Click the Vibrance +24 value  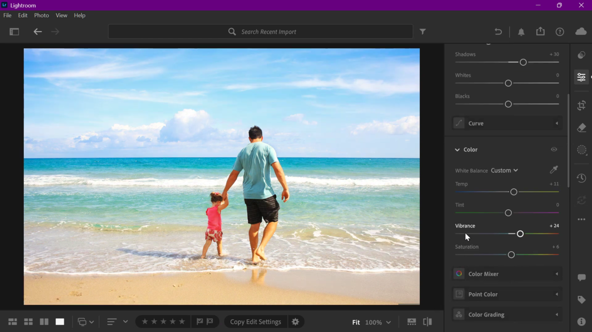(554, 226)
